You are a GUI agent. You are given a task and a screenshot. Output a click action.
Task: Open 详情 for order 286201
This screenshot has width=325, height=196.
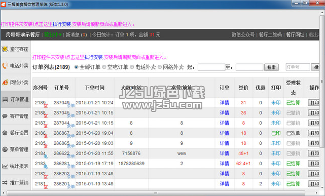pyautogui.click(x=225, y=184)
